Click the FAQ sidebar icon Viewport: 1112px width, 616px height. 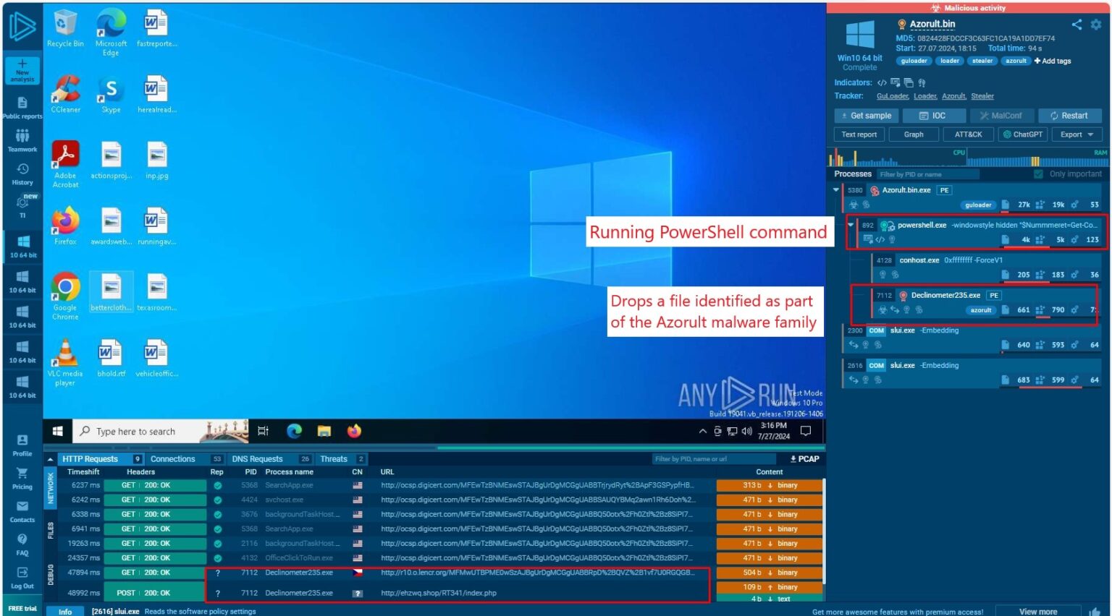pos(22,539)
